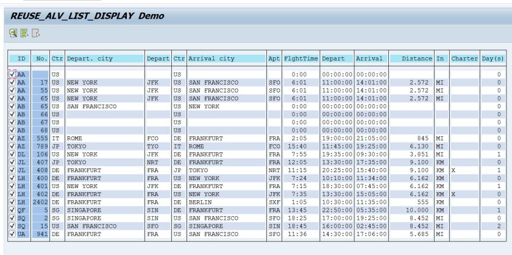This screenshot has height=255, width=512.
Task: Click departure time 14:30:00
Action: tap(337, 234)
